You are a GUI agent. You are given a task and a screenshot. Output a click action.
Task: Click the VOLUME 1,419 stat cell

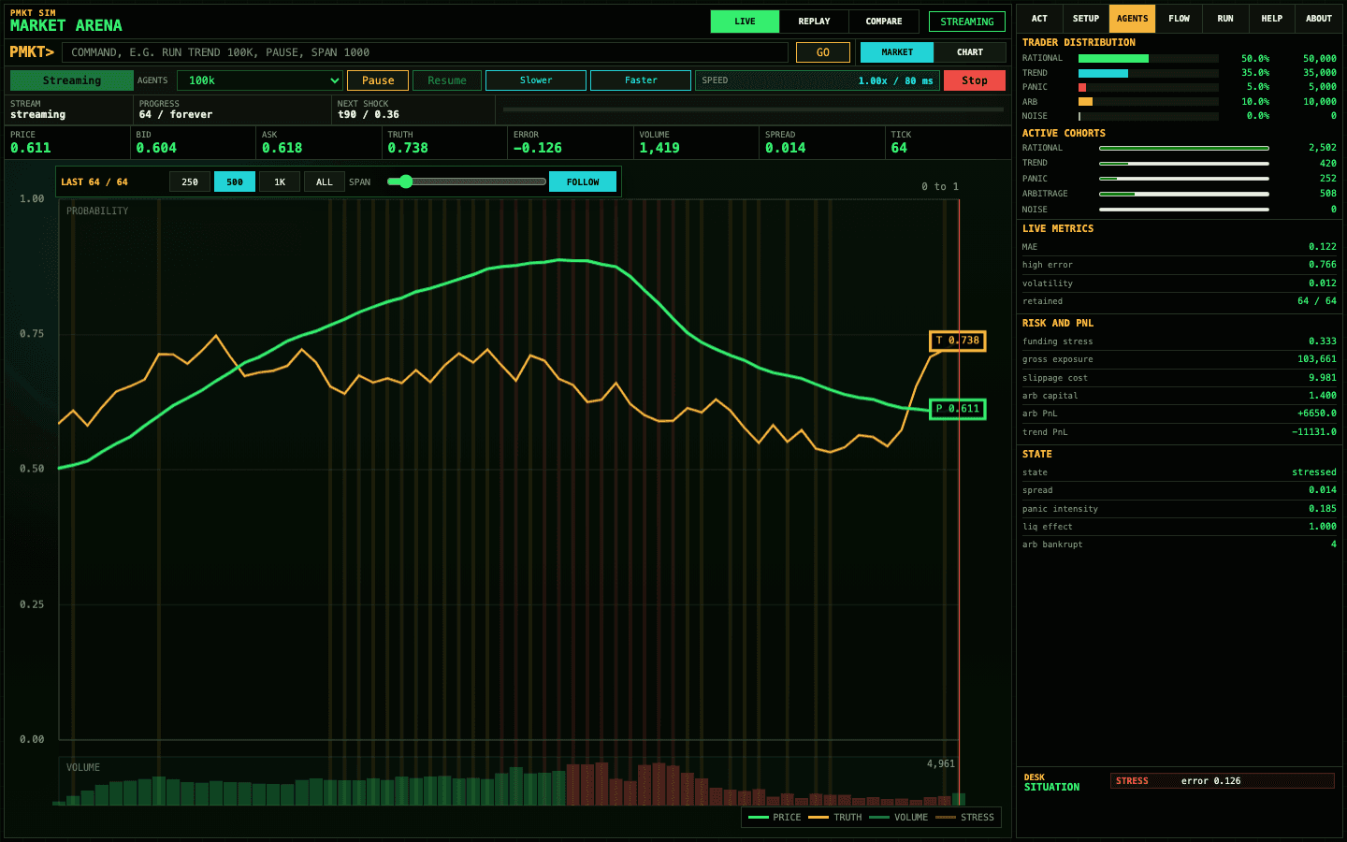(x=696, y=142)
